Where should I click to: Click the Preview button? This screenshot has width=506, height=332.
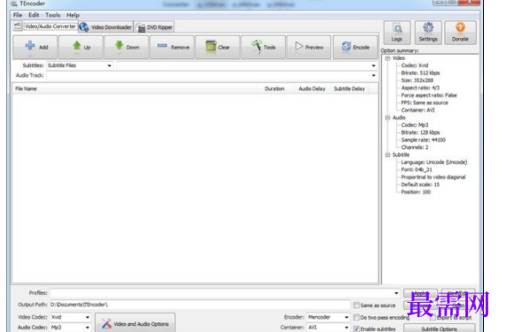click(309, 47)
